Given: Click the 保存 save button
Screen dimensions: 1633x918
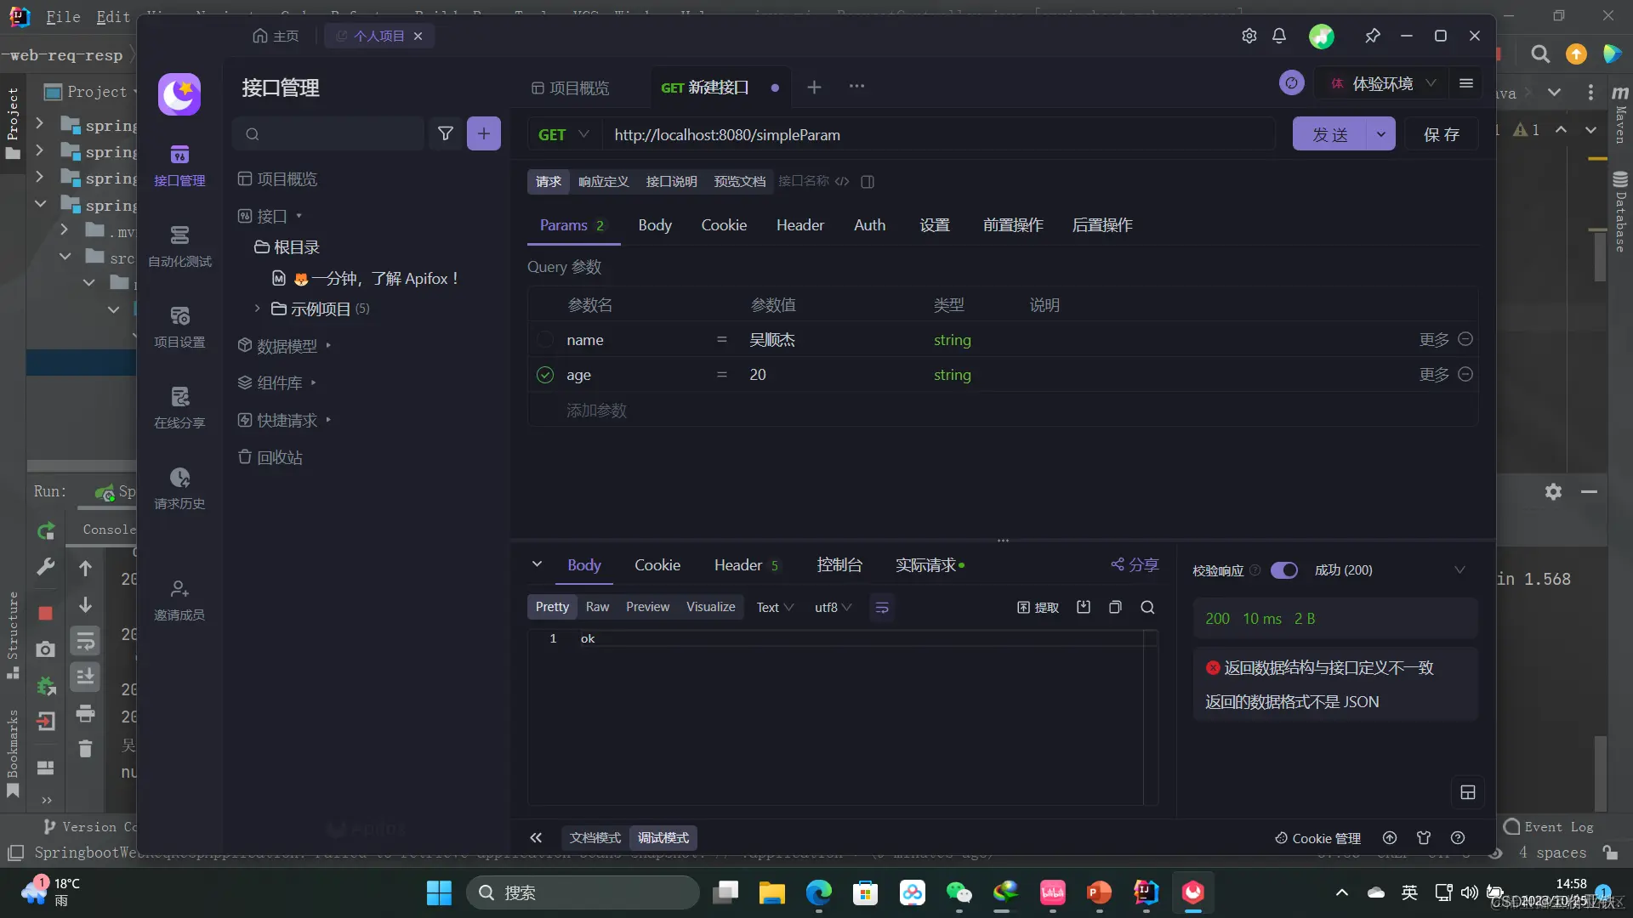Looking at the screenshot, I should point(1442,134).
